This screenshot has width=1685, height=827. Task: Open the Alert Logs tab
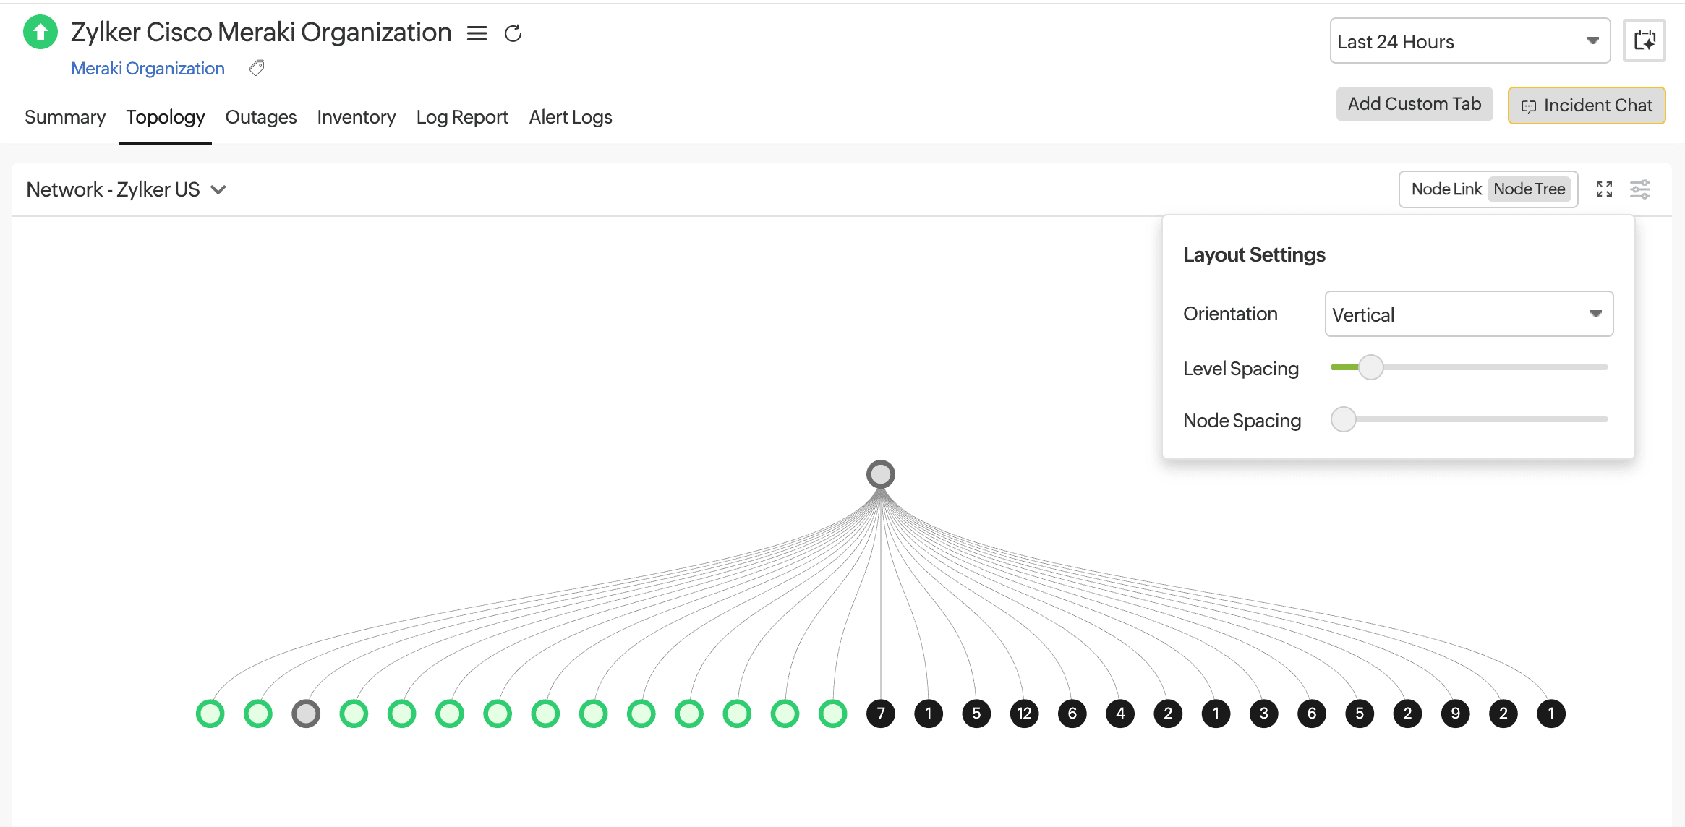(x=570, y=117)
